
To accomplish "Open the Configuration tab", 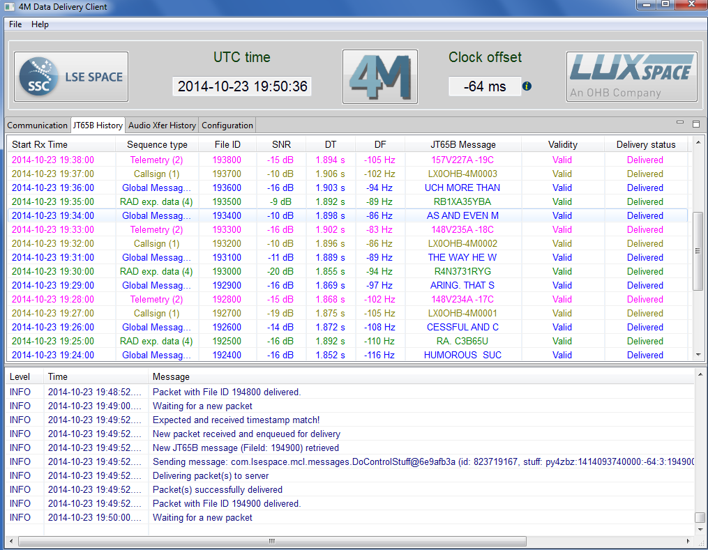I will (227, 125).
